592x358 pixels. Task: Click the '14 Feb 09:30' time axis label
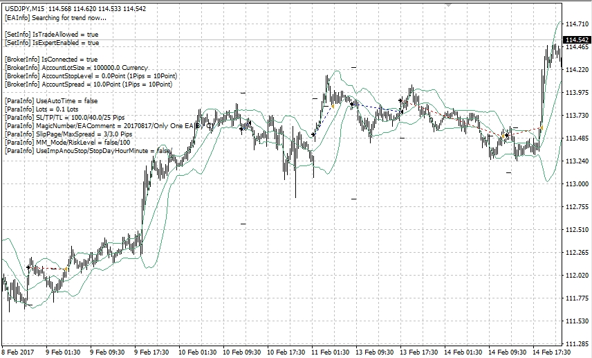pyautogui.click(x=508, y=352)
